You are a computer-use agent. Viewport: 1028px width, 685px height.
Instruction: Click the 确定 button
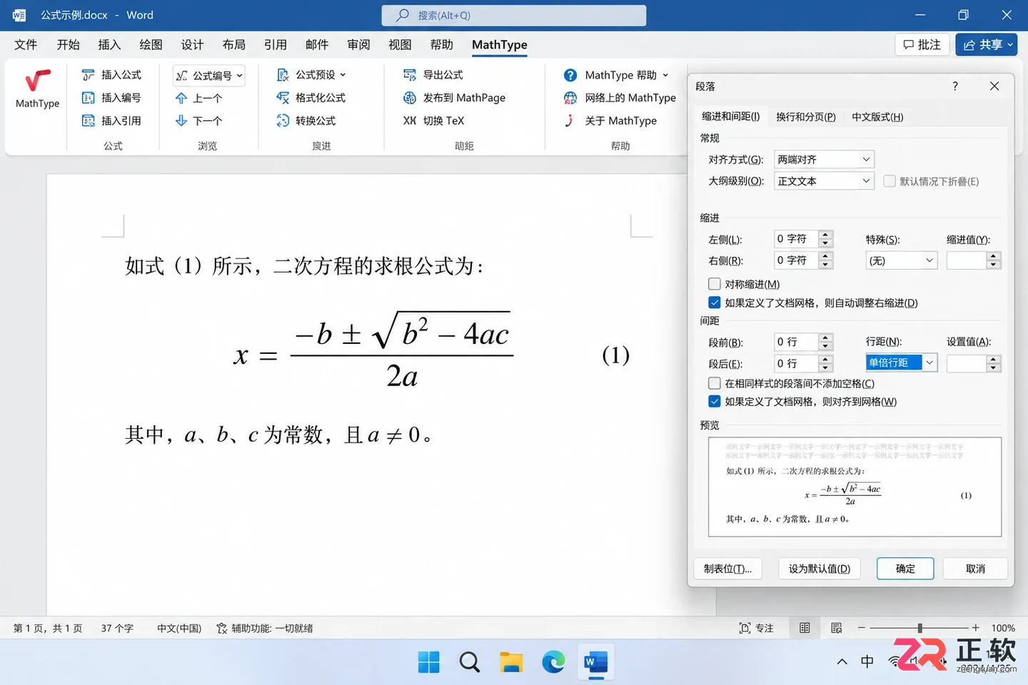(x=905, y=569)
